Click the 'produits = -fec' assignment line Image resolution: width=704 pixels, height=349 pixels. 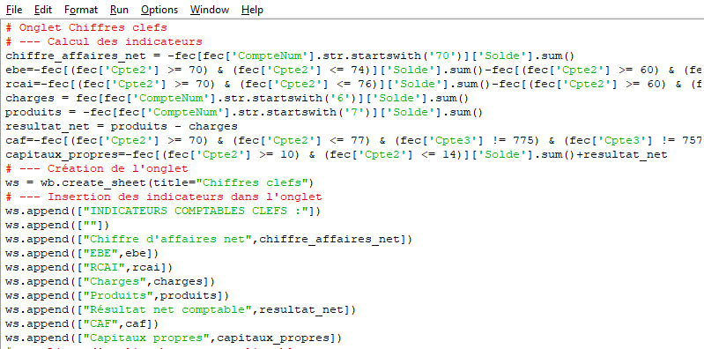coord(244,112)
